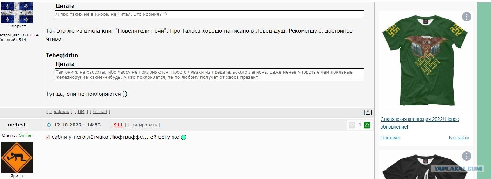This screenshot has width=491, height=179.
Task: Click the black t-shirt ad image
Action: [x=425, y=166]
